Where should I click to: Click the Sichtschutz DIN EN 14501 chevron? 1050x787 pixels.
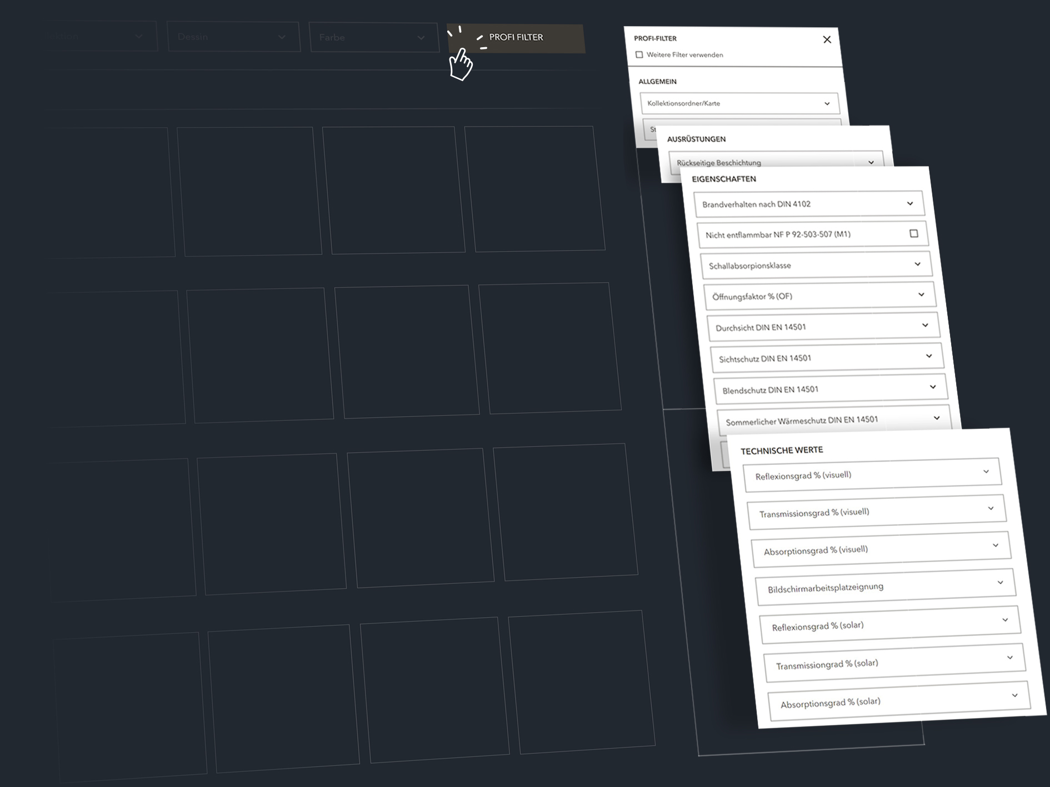click(x=929, y=356)
